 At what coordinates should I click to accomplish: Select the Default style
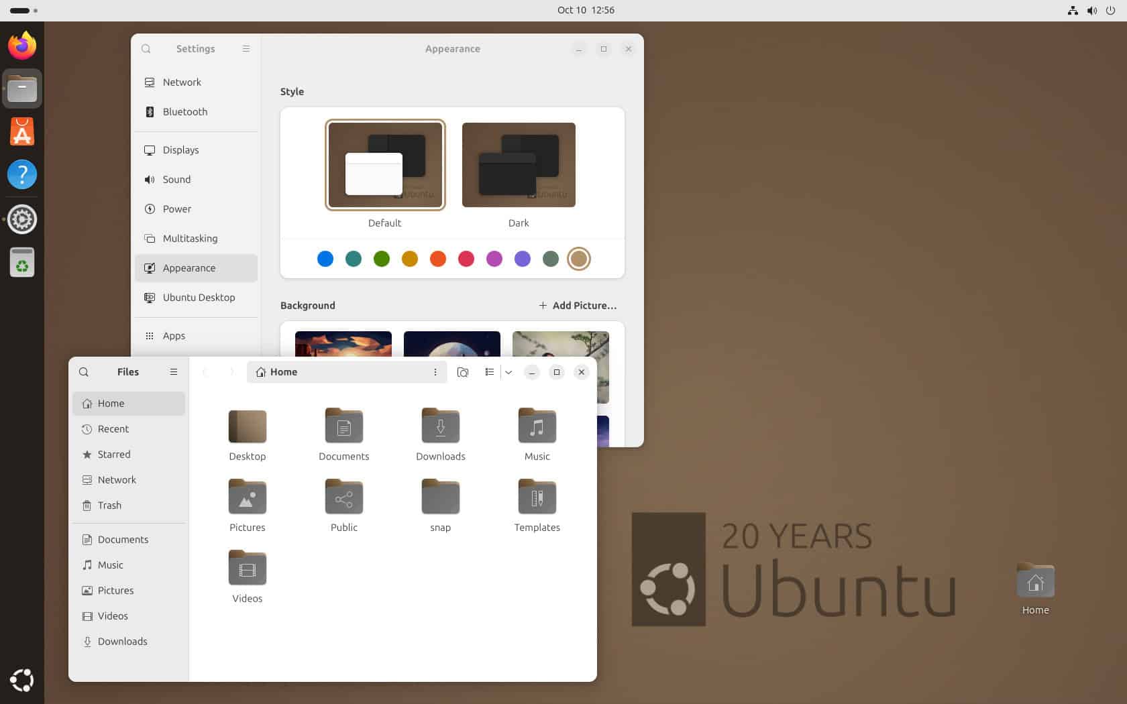[384, 164]
